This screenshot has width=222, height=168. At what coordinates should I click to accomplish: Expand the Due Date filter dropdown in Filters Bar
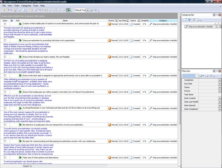[220, 84]
